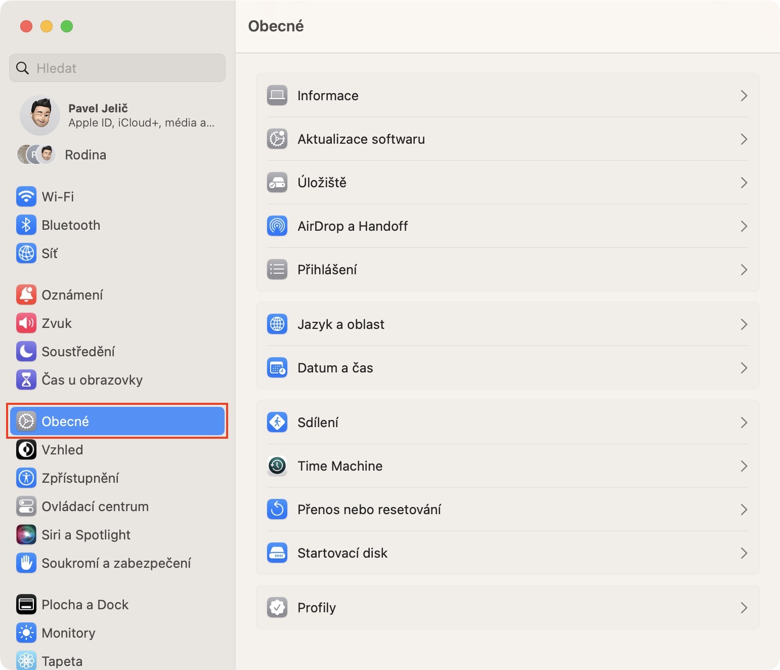Select Vzhled in the sidebar
The image size is (780, 670).
(62, 450)
